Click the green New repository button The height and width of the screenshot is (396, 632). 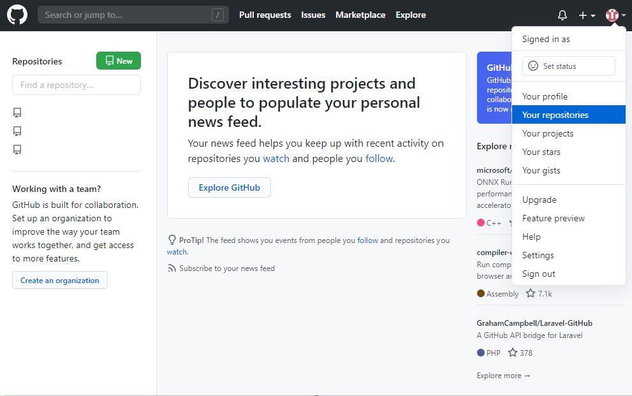[x=119, y=61]
